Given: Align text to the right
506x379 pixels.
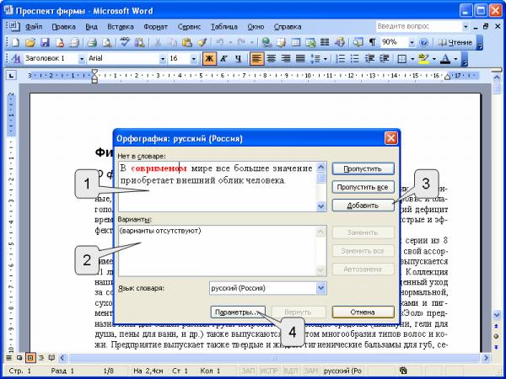Looking at the screenshot, I should 286,59.
